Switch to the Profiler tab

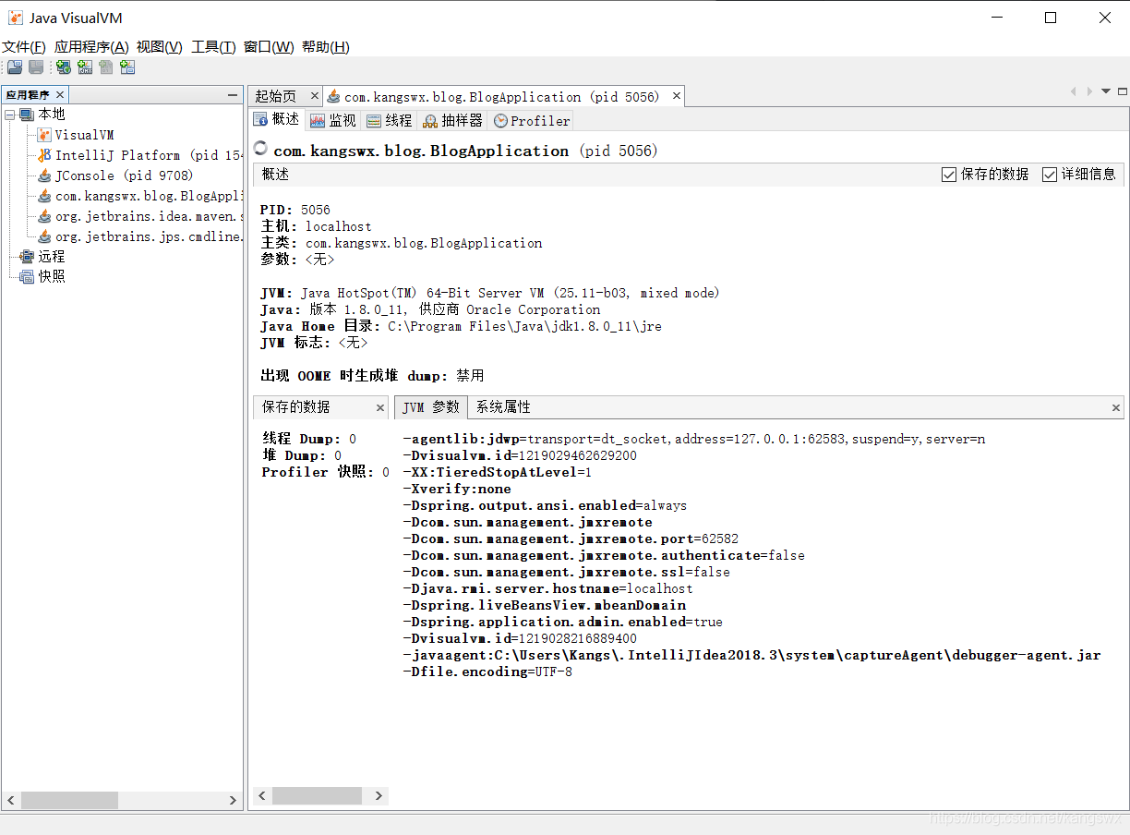[x=532, y=120]
